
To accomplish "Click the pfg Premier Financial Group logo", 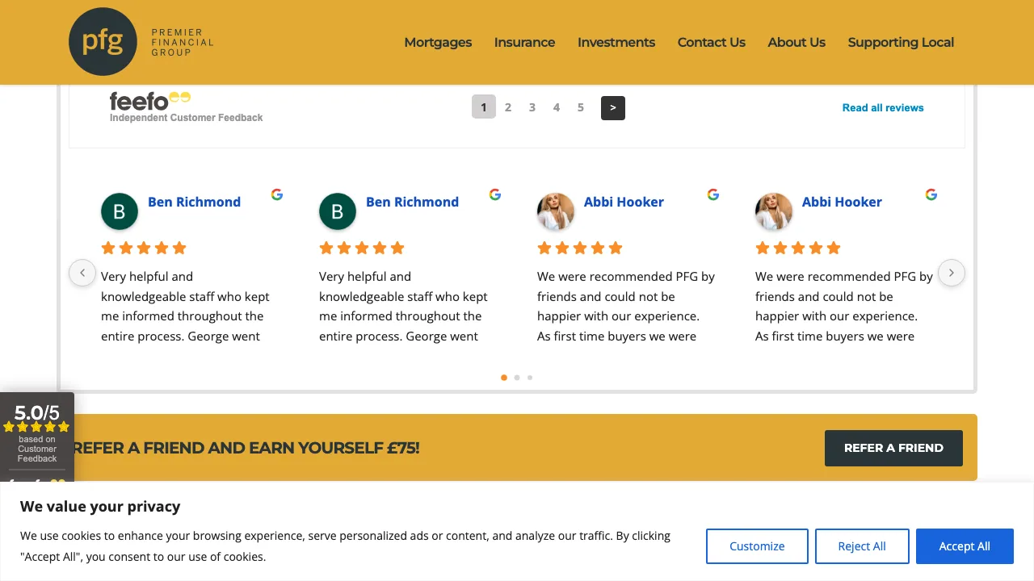I will coord(140,42).
